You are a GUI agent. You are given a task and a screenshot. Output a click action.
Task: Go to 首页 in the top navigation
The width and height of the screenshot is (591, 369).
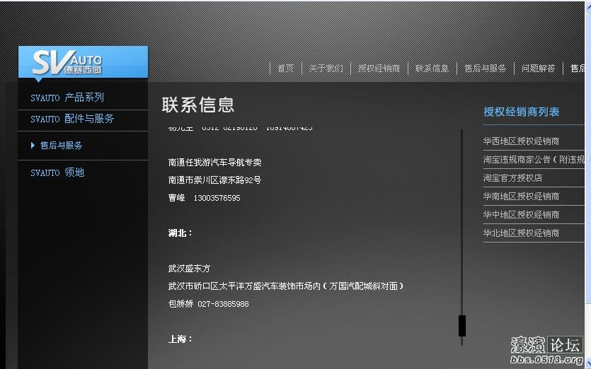coord(285,69)
